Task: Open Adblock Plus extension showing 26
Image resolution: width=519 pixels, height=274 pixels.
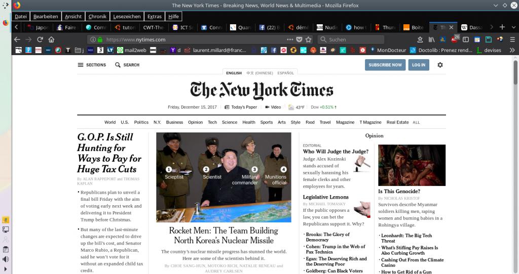Action: (x=455, y=39)
